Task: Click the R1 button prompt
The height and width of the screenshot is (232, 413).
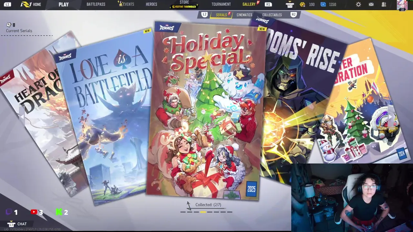Action: tap(268, 5)
